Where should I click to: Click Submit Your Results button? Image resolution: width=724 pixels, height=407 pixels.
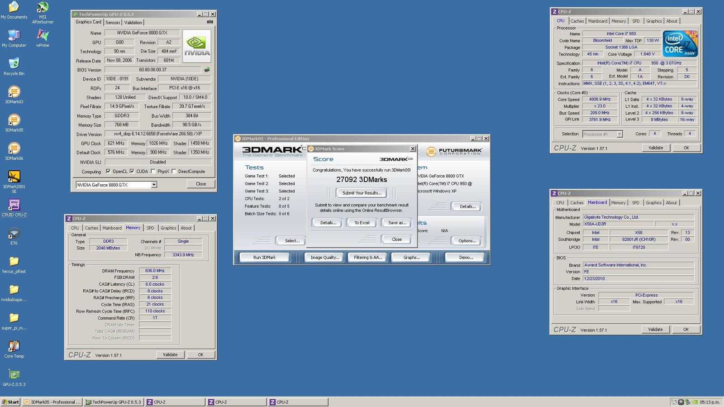coord(362,193)
